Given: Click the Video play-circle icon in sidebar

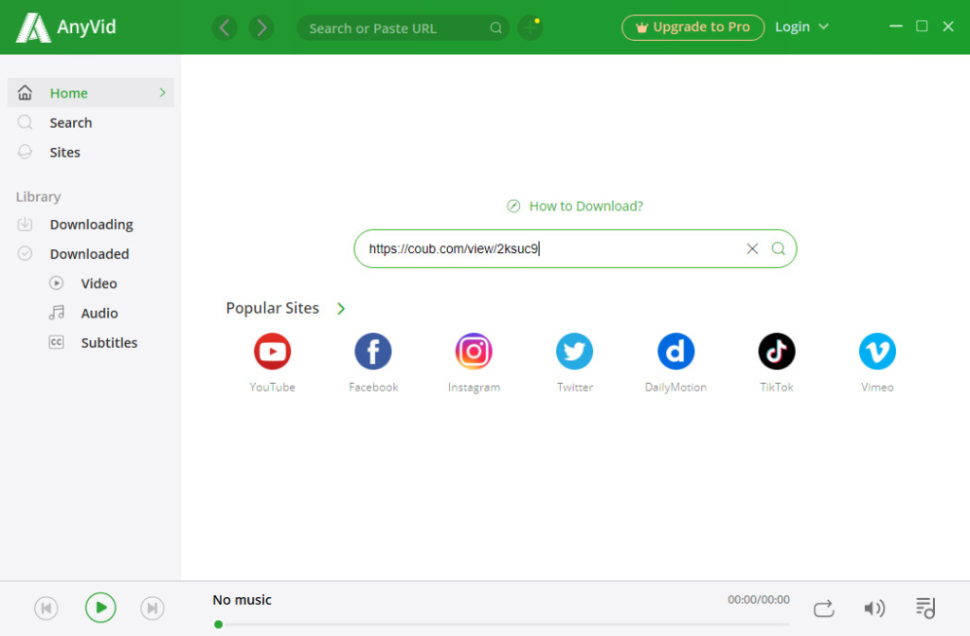Looking at the screenshot, I should [x=56, y=283].
